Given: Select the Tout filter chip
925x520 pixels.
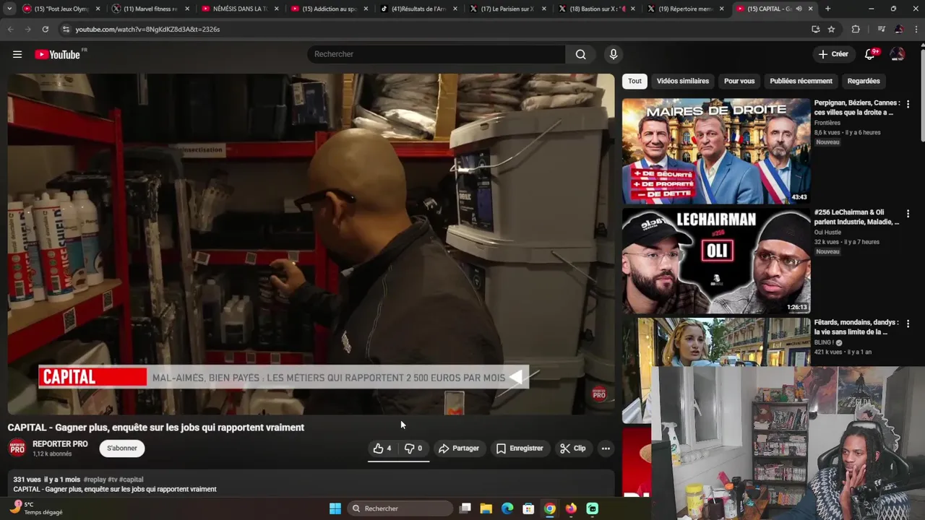Looking at the screenshot, I should pyautogui.click(x=634, y=81).
